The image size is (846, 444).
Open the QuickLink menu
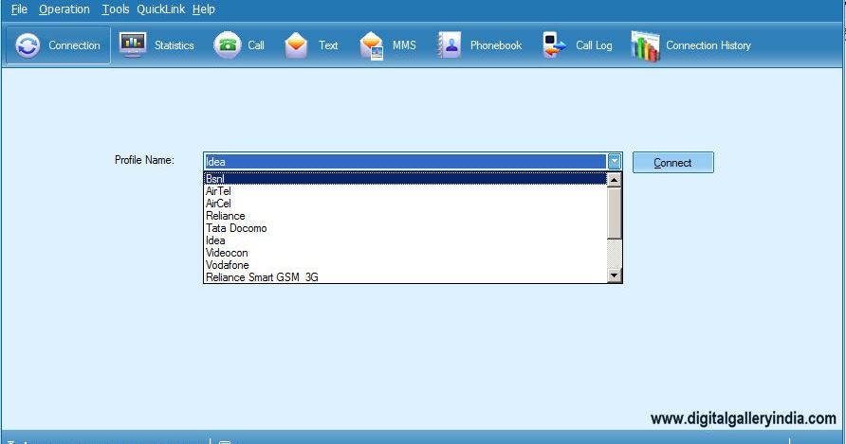[x=161, y=9]
